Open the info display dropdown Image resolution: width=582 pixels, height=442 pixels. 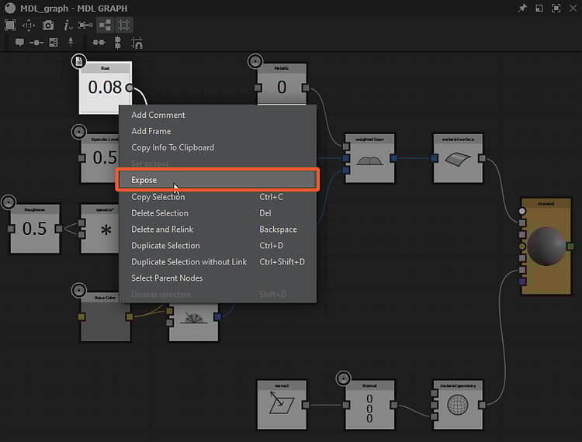click(x=68, y=26)
